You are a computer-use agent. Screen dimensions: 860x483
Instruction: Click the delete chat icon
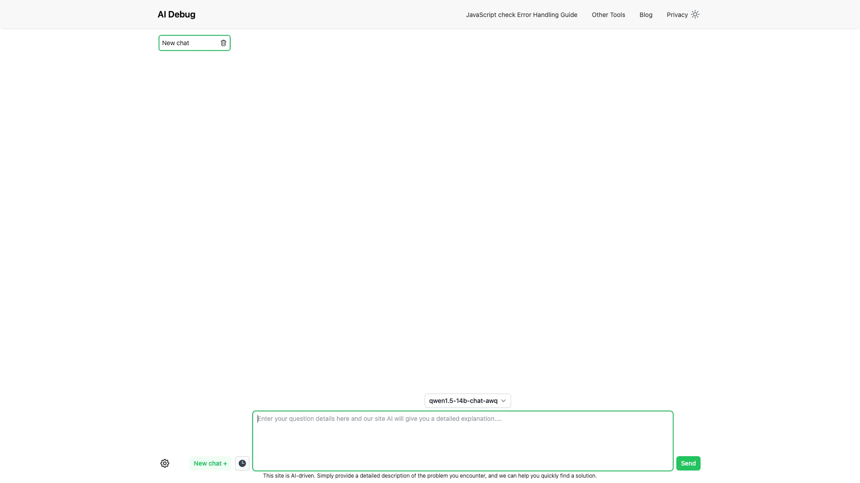(223, 42)
